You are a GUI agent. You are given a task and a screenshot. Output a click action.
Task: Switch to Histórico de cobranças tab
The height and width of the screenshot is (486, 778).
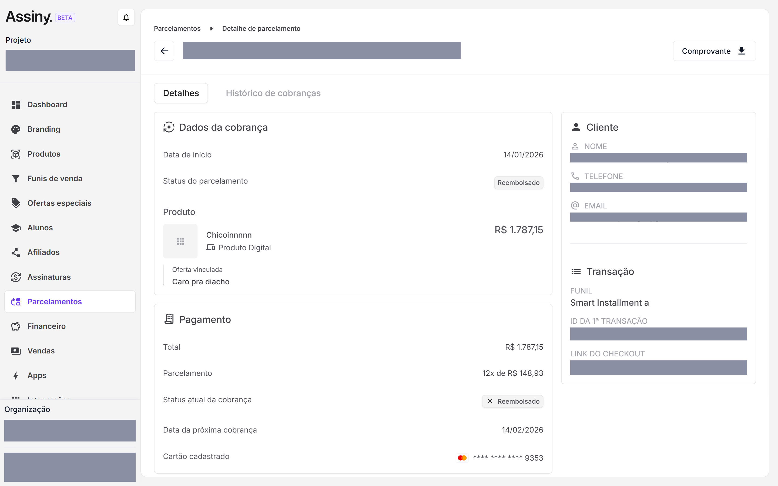[273, 93]
